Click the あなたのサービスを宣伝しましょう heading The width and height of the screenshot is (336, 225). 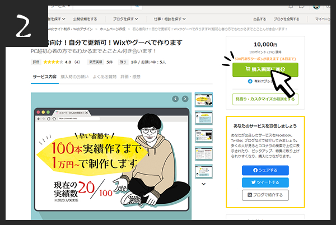coord(265,126)
